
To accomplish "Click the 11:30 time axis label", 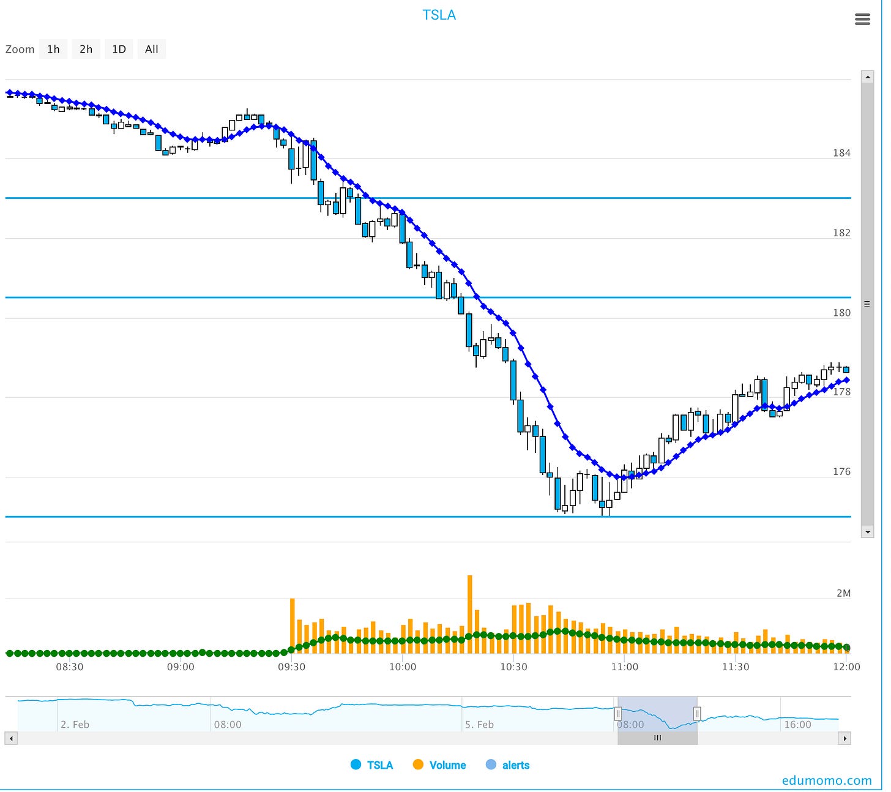I will (x=736, y=667).
